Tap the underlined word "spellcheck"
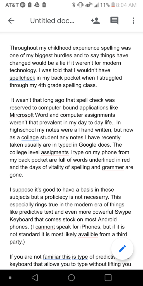The height and width of the screenshot is (286, 143). 22,78
